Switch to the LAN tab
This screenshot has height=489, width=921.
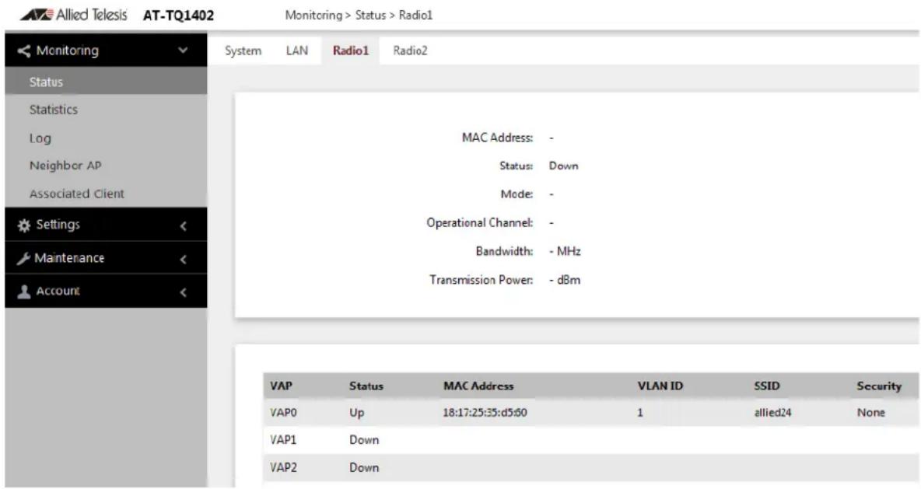pyautogui.click(x=297, y=51)
